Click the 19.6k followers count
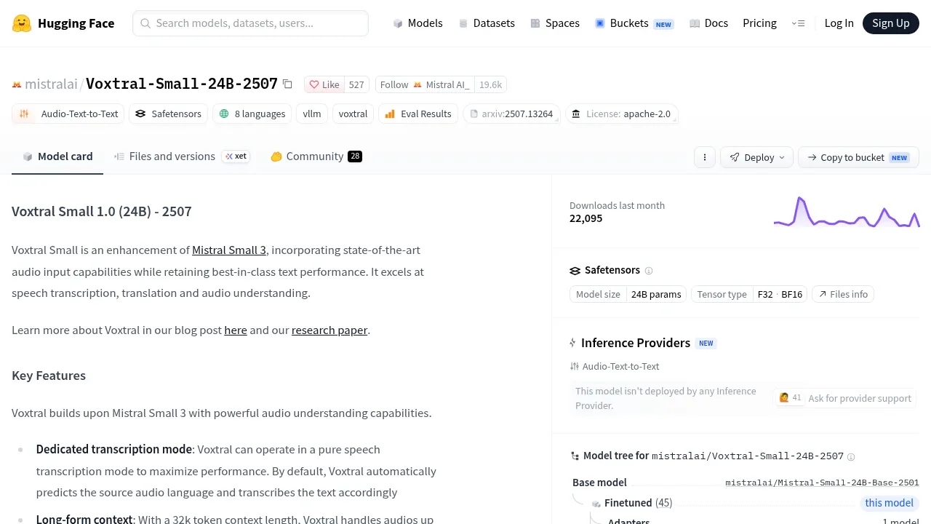 click(x=490, y=84)
